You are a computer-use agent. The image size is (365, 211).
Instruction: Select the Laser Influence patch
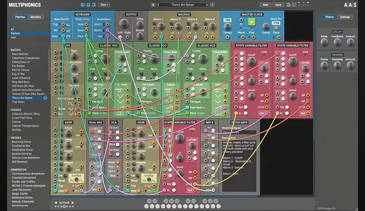pyautogui.click(x=21, y=78)
